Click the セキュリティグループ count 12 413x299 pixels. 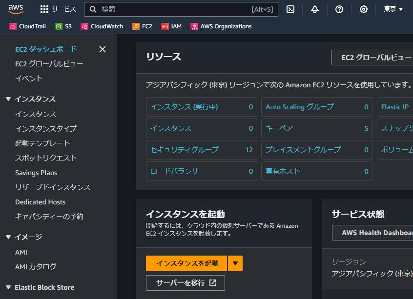[x=249, y=150]
